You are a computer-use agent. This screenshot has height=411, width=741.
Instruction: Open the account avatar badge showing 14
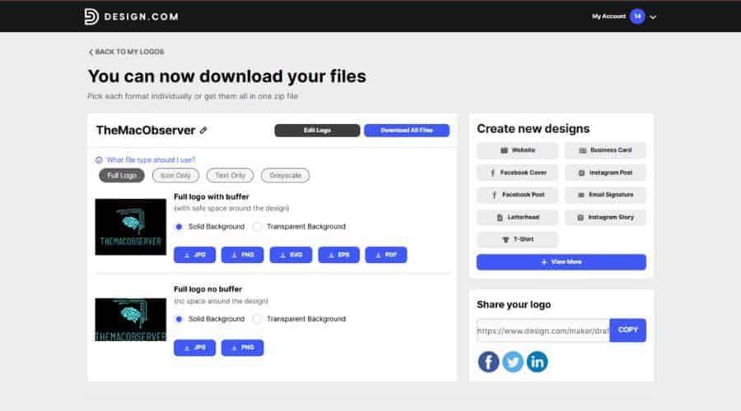637,16
